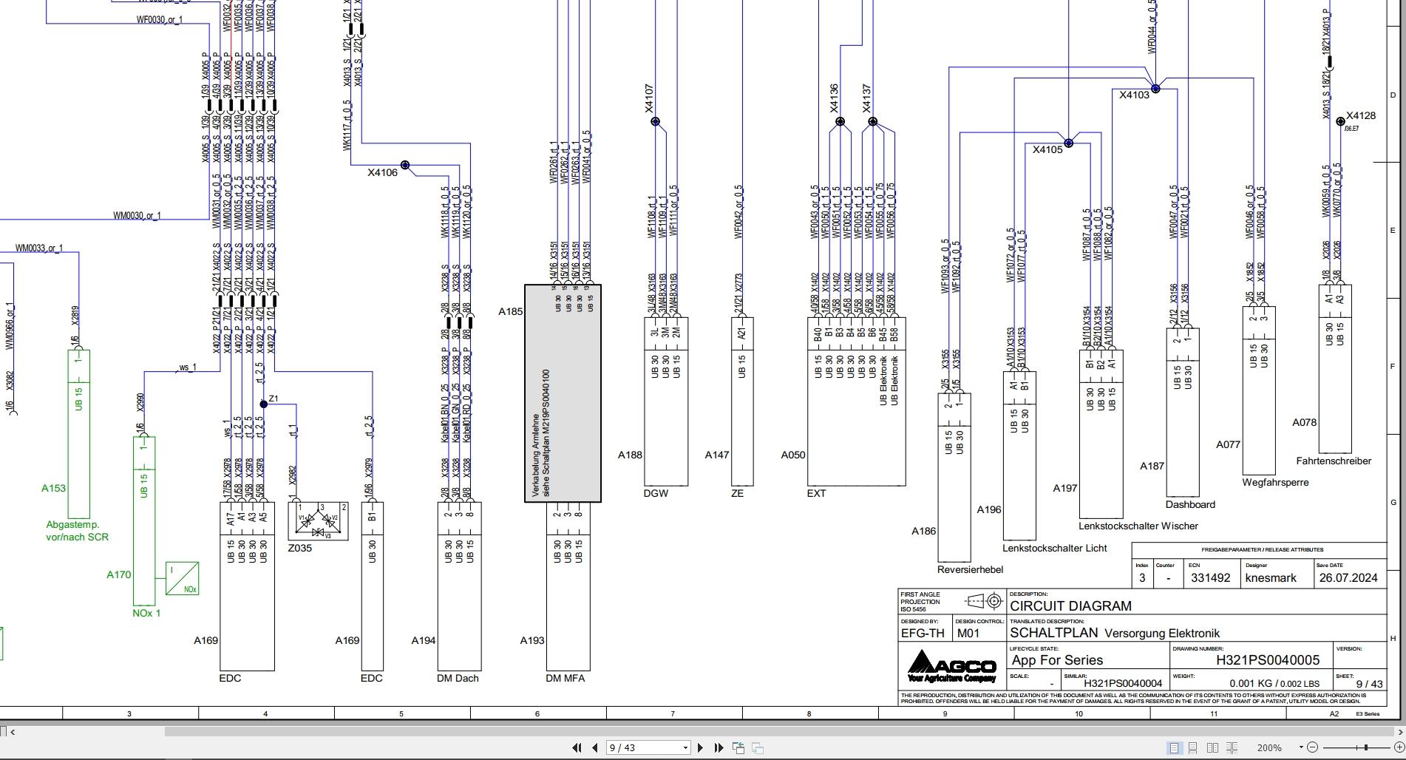This screenshot has height=760, width=1406.
Task: Jump to the last page
Action: (719, 747)
